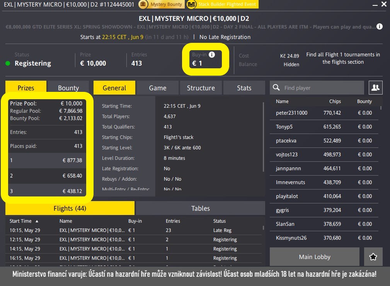Screen dimensions: 390x286
Task: Click the friends/players list icon
Action: 375,88
